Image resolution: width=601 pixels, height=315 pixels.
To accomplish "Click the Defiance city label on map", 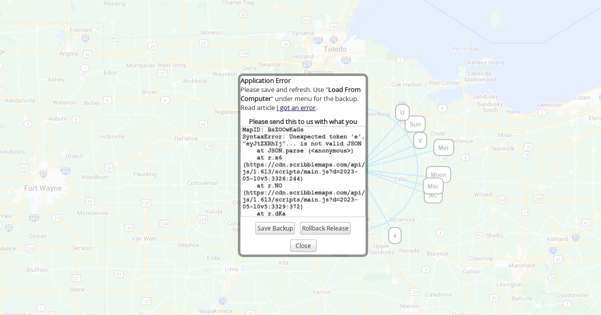I will coord(186,138).
